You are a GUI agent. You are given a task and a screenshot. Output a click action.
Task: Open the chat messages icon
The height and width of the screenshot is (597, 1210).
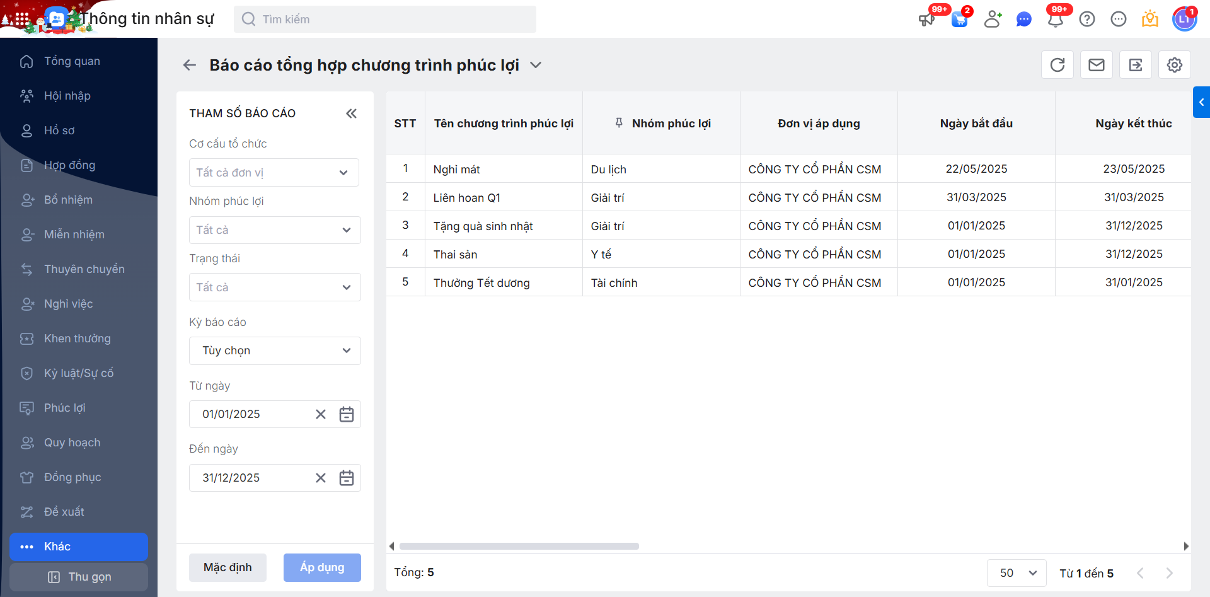[x=1024, y=20]
